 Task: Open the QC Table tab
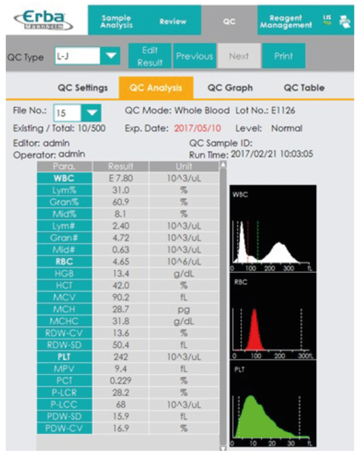(x=304, y=88)
